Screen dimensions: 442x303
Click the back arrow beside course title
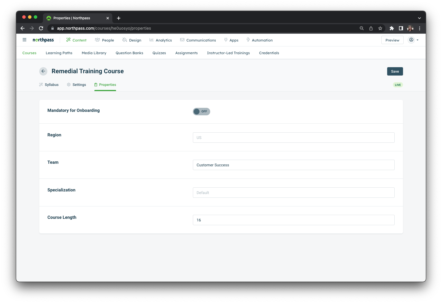(43, 71)
